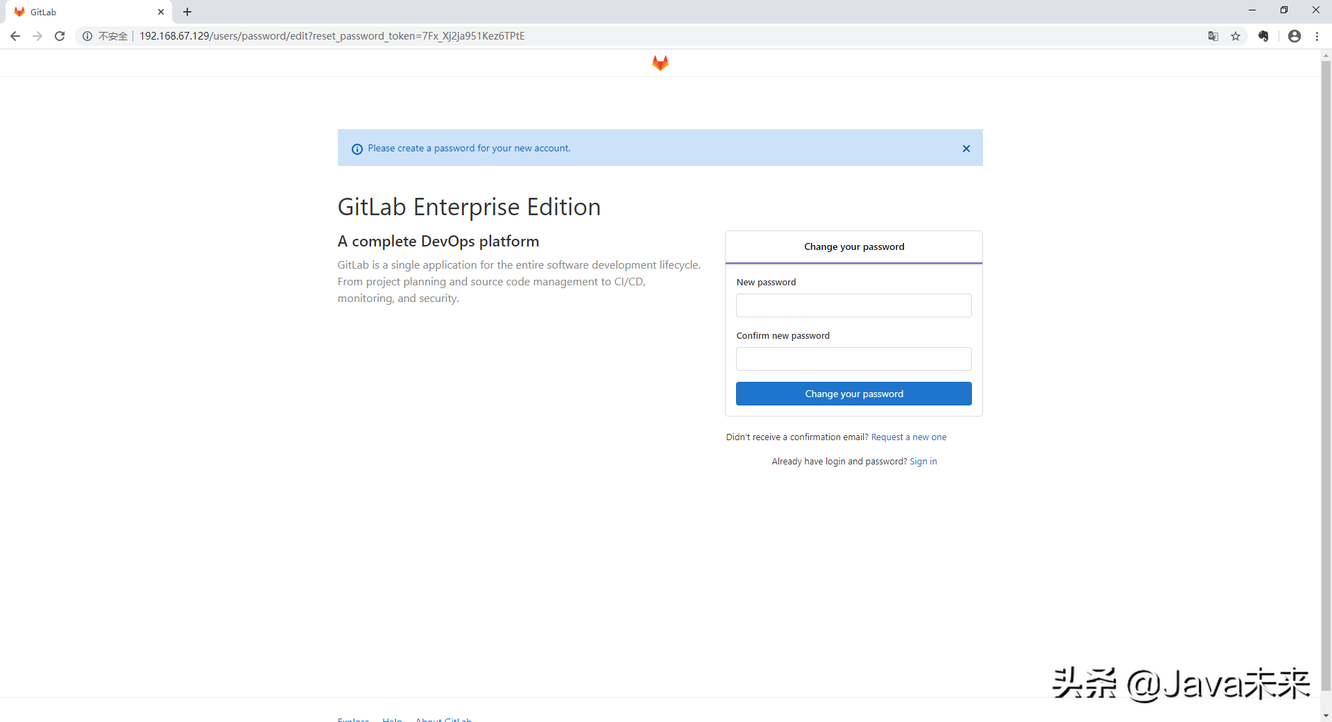Image resolution: width=1332 pixels, height=722 pixels.
Task: Restore down the browser window
Action: pos(1284,10)
